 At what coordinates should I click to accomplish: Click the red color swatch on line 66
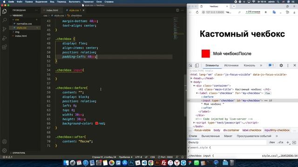pyautogui.click(x=96, y=123)
